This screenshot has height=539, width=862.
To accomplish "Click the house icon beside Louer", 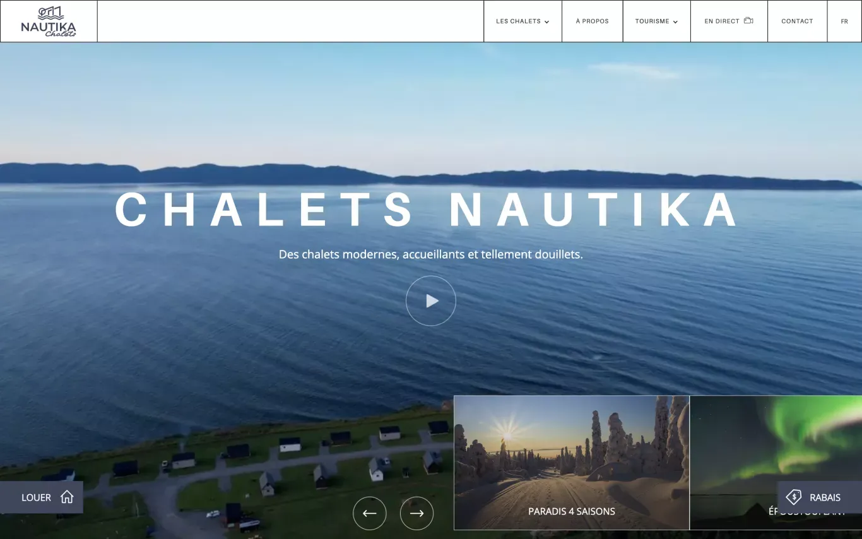I will pyautogui.click(x=67, y=497).
